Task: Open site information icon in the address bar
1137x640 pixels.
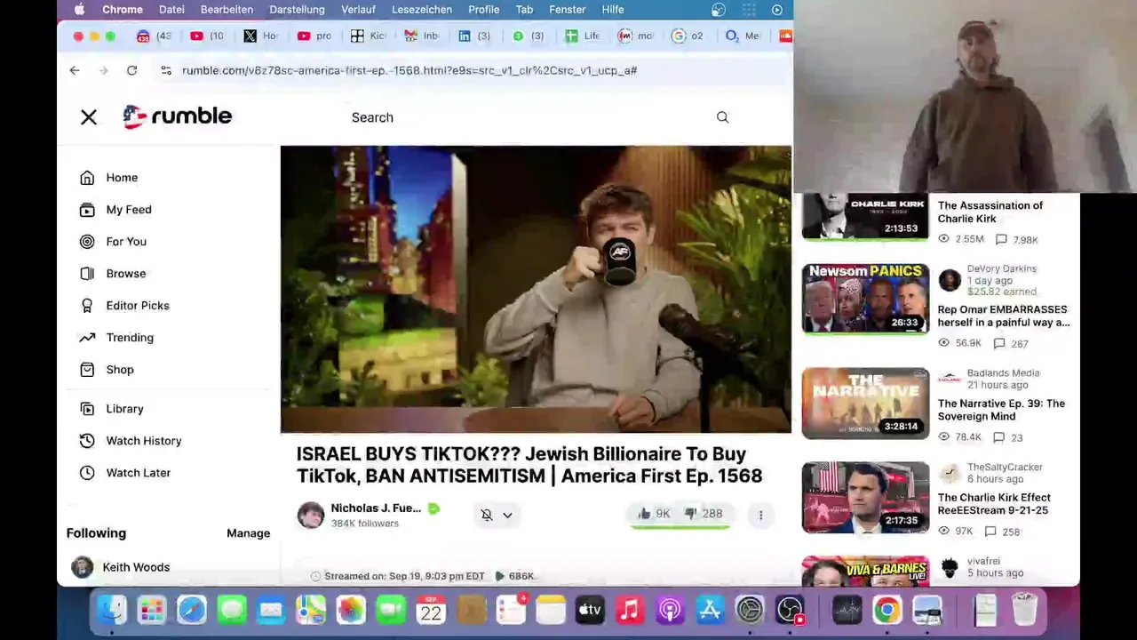Action: click(x=166, y=70)
